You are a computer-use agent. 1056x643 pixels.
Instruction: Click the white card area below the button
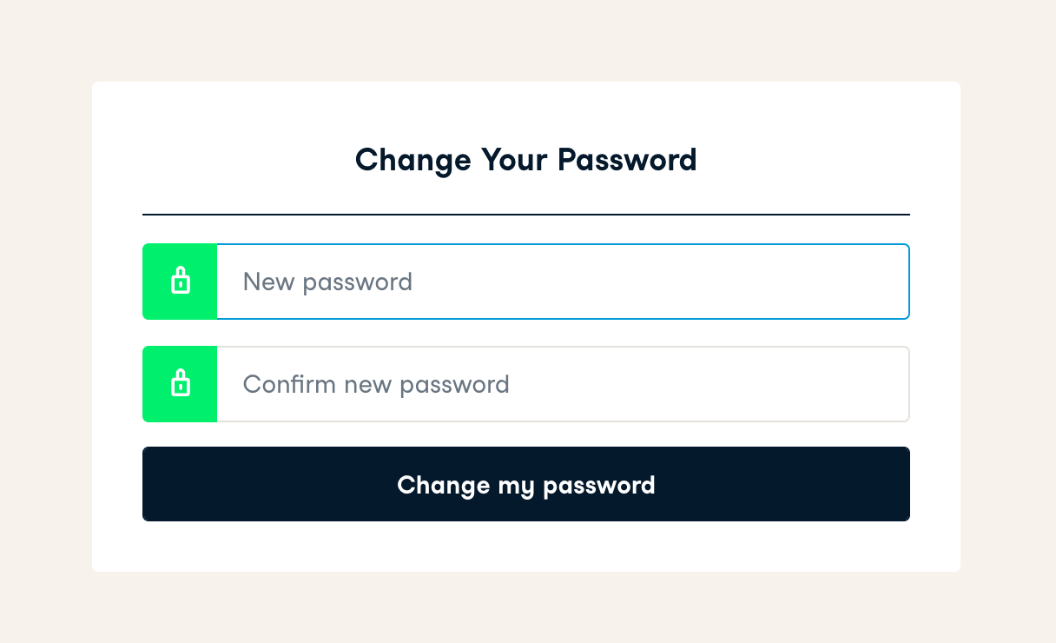[526, 547]
